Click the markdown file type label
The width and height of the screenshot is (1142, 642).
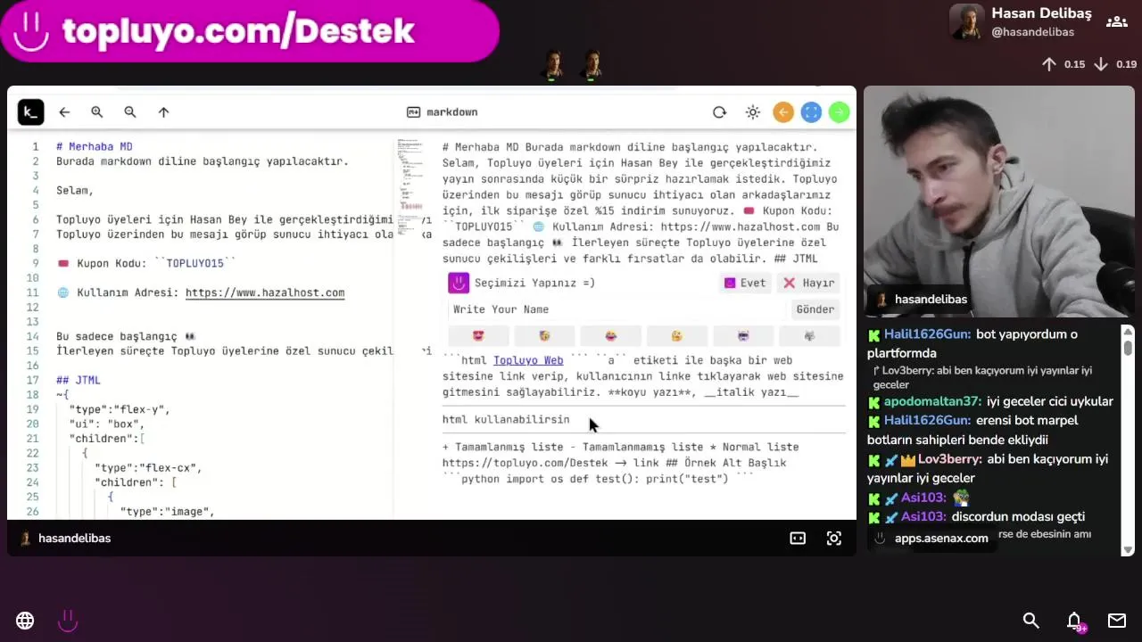pos(443,112)
